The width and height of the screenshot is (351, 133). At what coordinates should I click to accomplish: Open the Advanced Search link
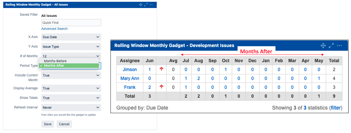pyautogui.click(x=55, y=29)
